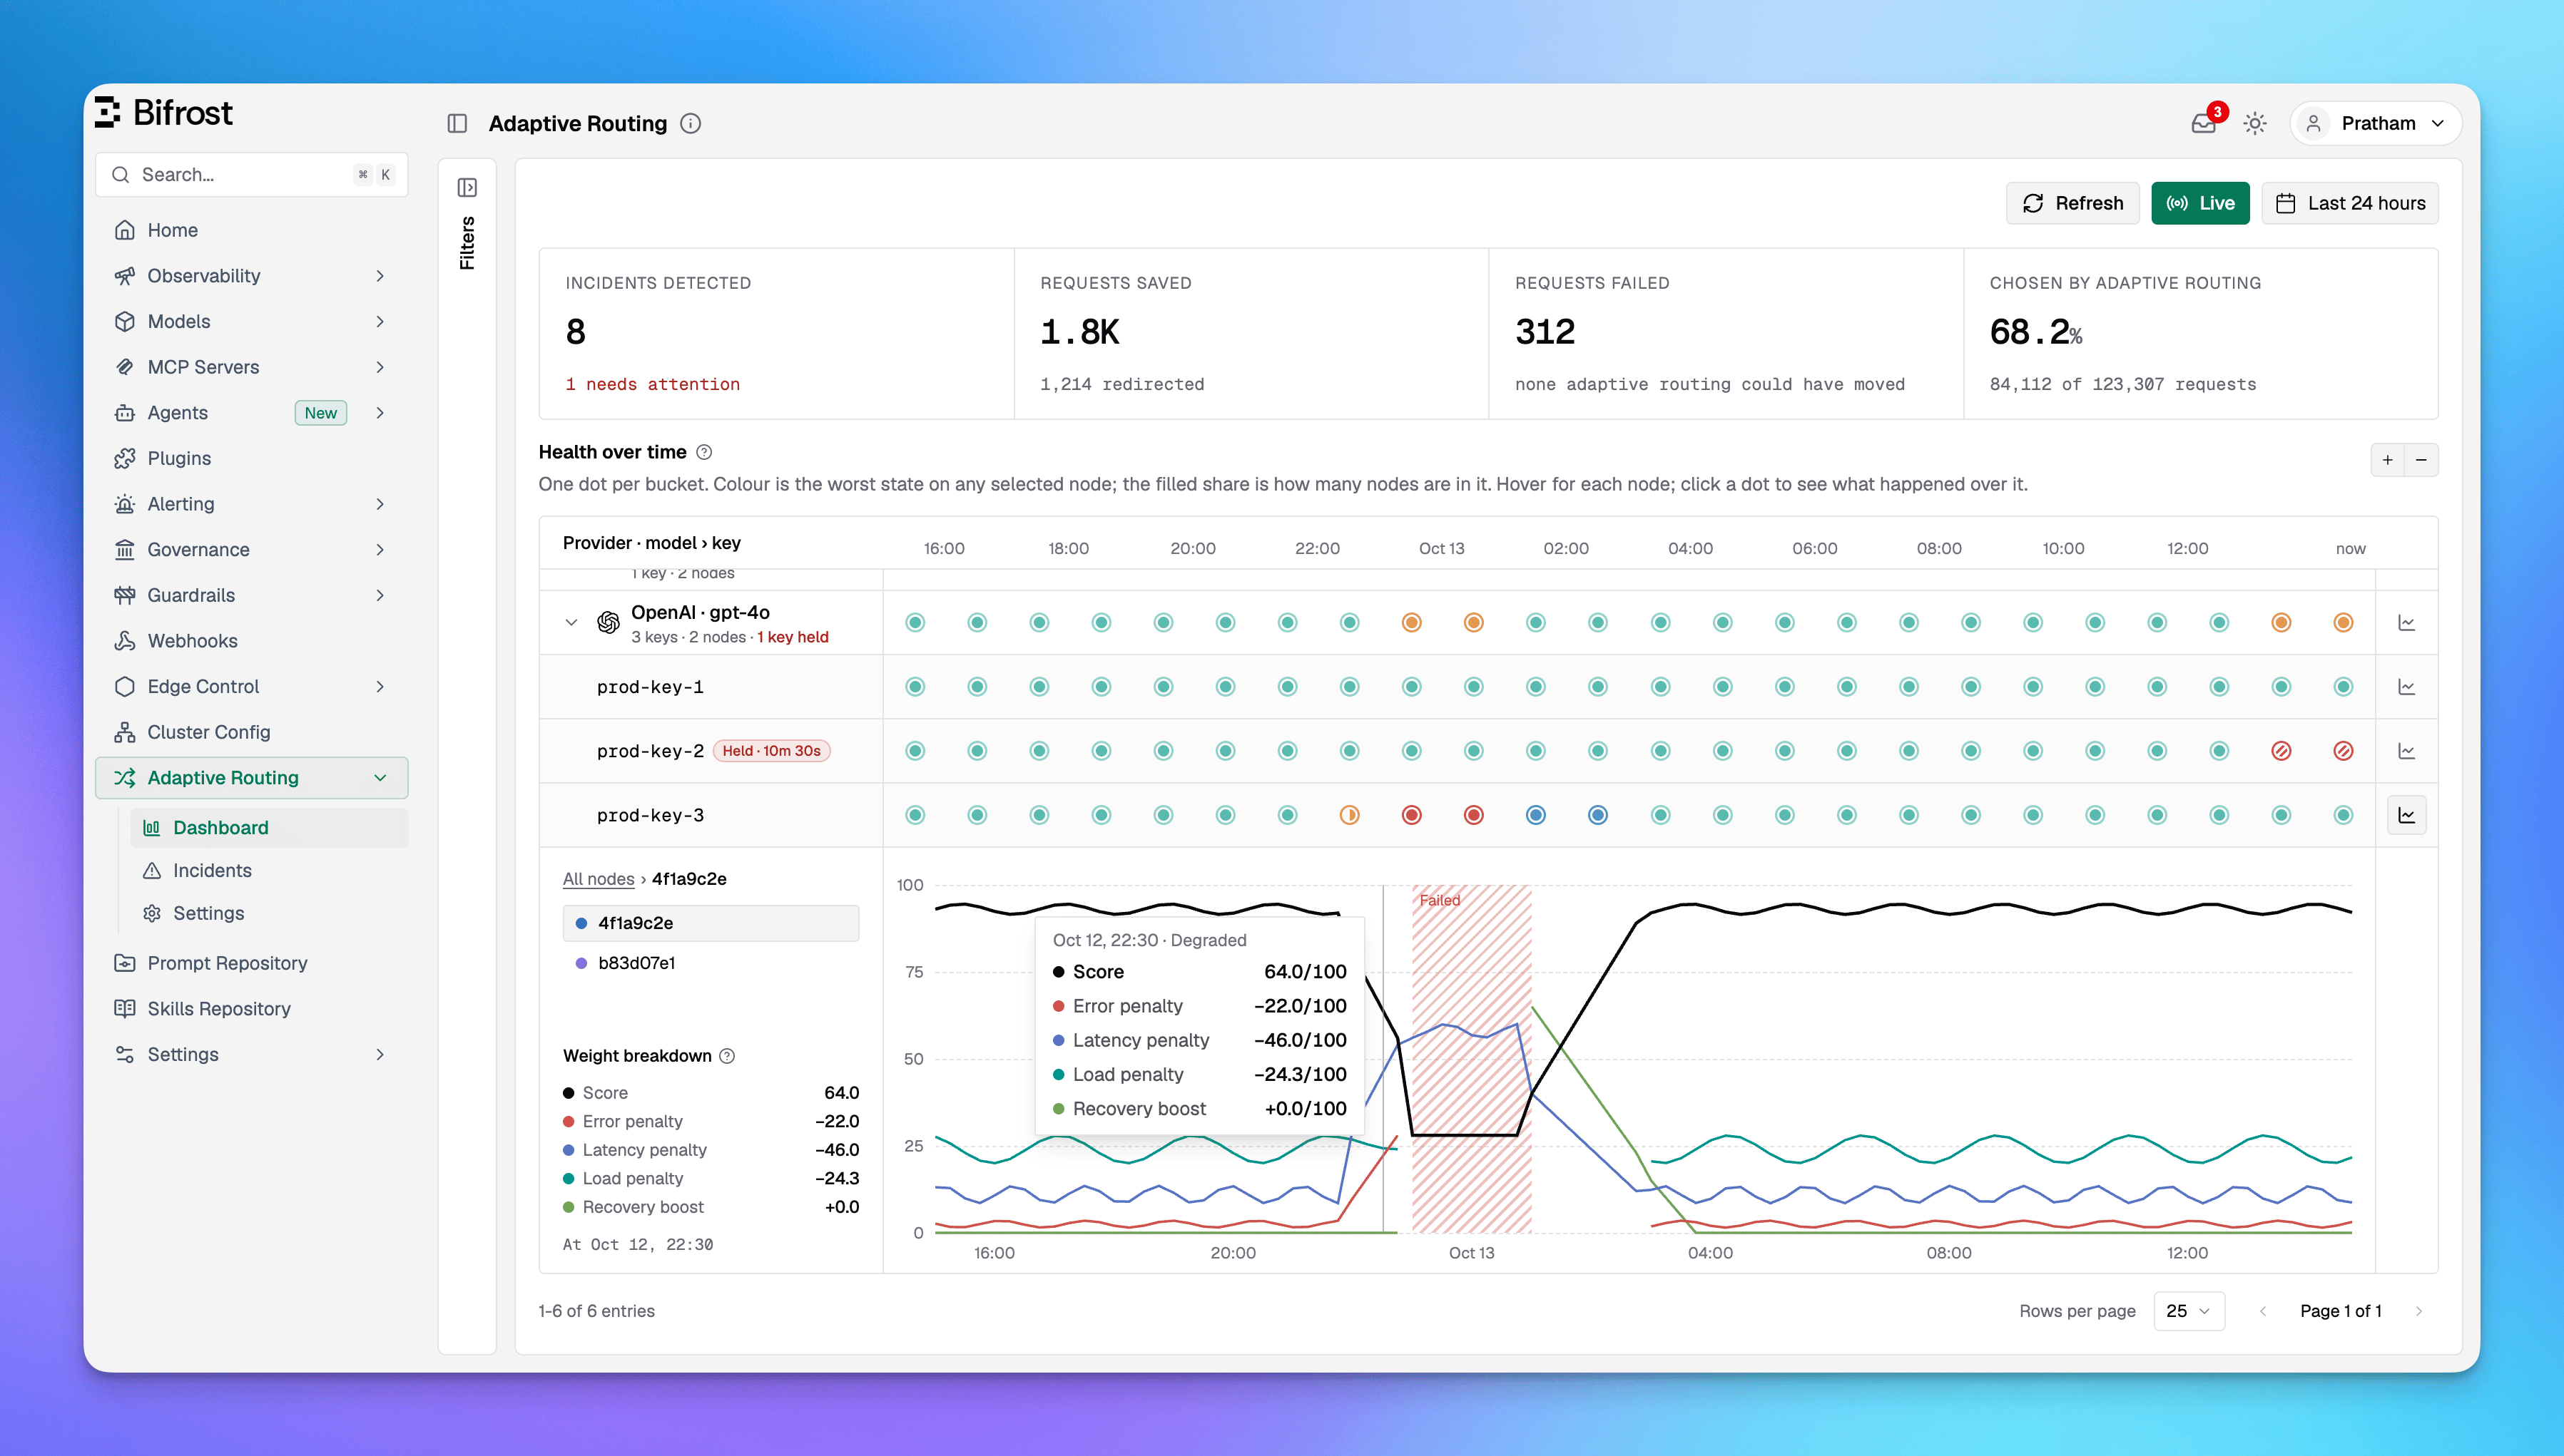Open the Last 24 hours range picker
This screenshot has height=1456, width=2564.
(x=2350, y=203)
